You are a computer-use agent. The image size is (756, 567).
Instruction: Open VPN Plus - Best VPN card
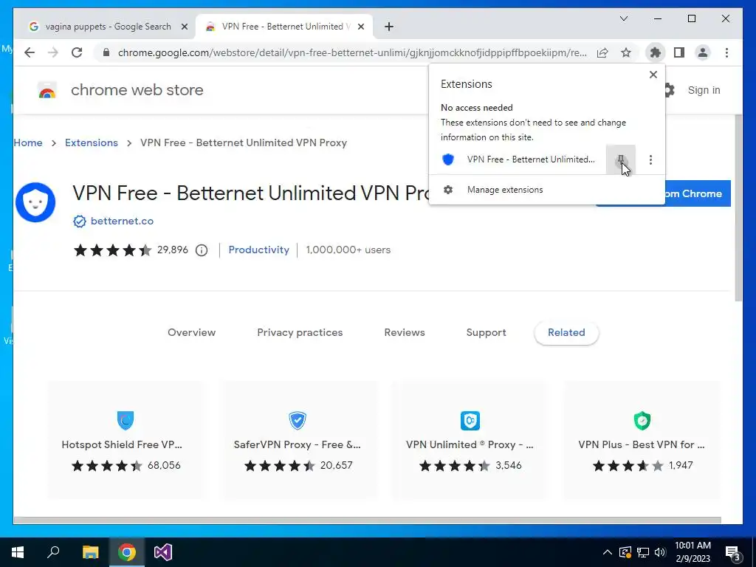tap(642, 440)
